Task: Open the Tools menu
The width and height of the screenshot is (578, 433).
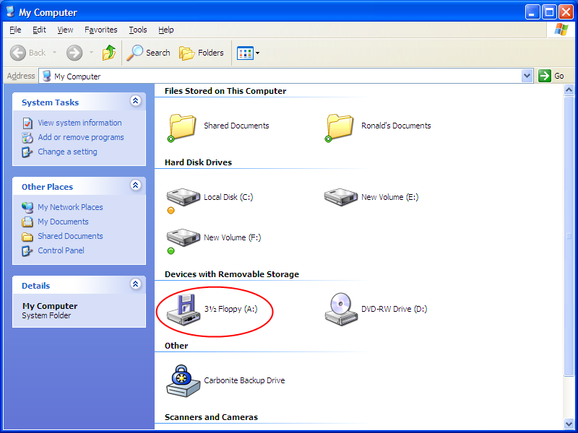Action: point(138,30)
